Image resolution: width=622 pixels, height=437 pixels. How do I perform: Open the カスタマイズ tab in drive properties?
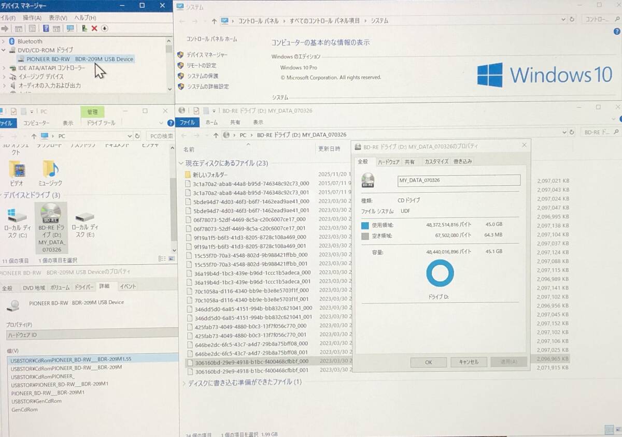coord(436,162)
